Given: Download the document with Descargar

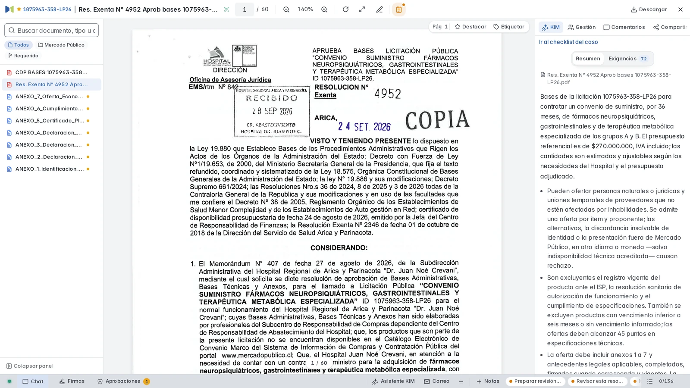Looking at the screenshot, I should [649, 9].
